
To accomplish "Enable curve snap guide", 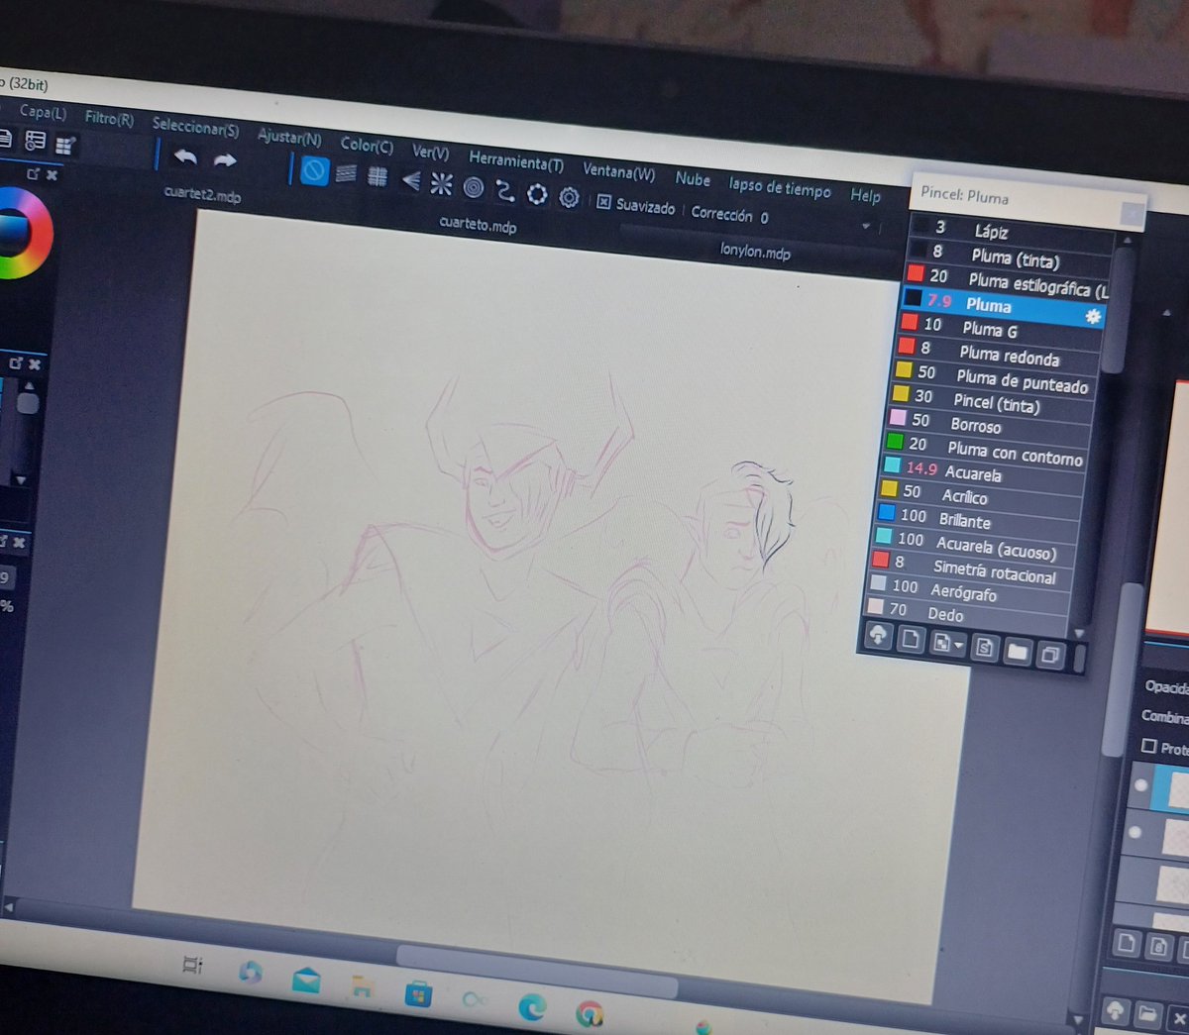I will [x=504, y=190].
